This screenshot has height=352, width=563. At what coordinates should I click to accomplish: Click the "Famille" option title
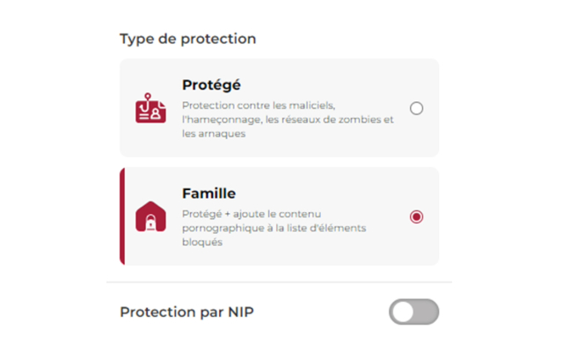[x=208, y=194]
